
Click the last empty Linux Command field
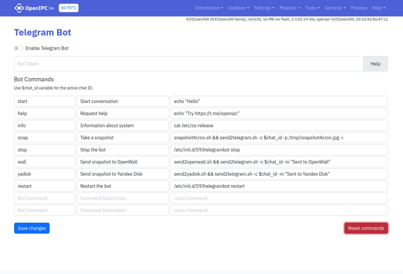tap(279, 210)
